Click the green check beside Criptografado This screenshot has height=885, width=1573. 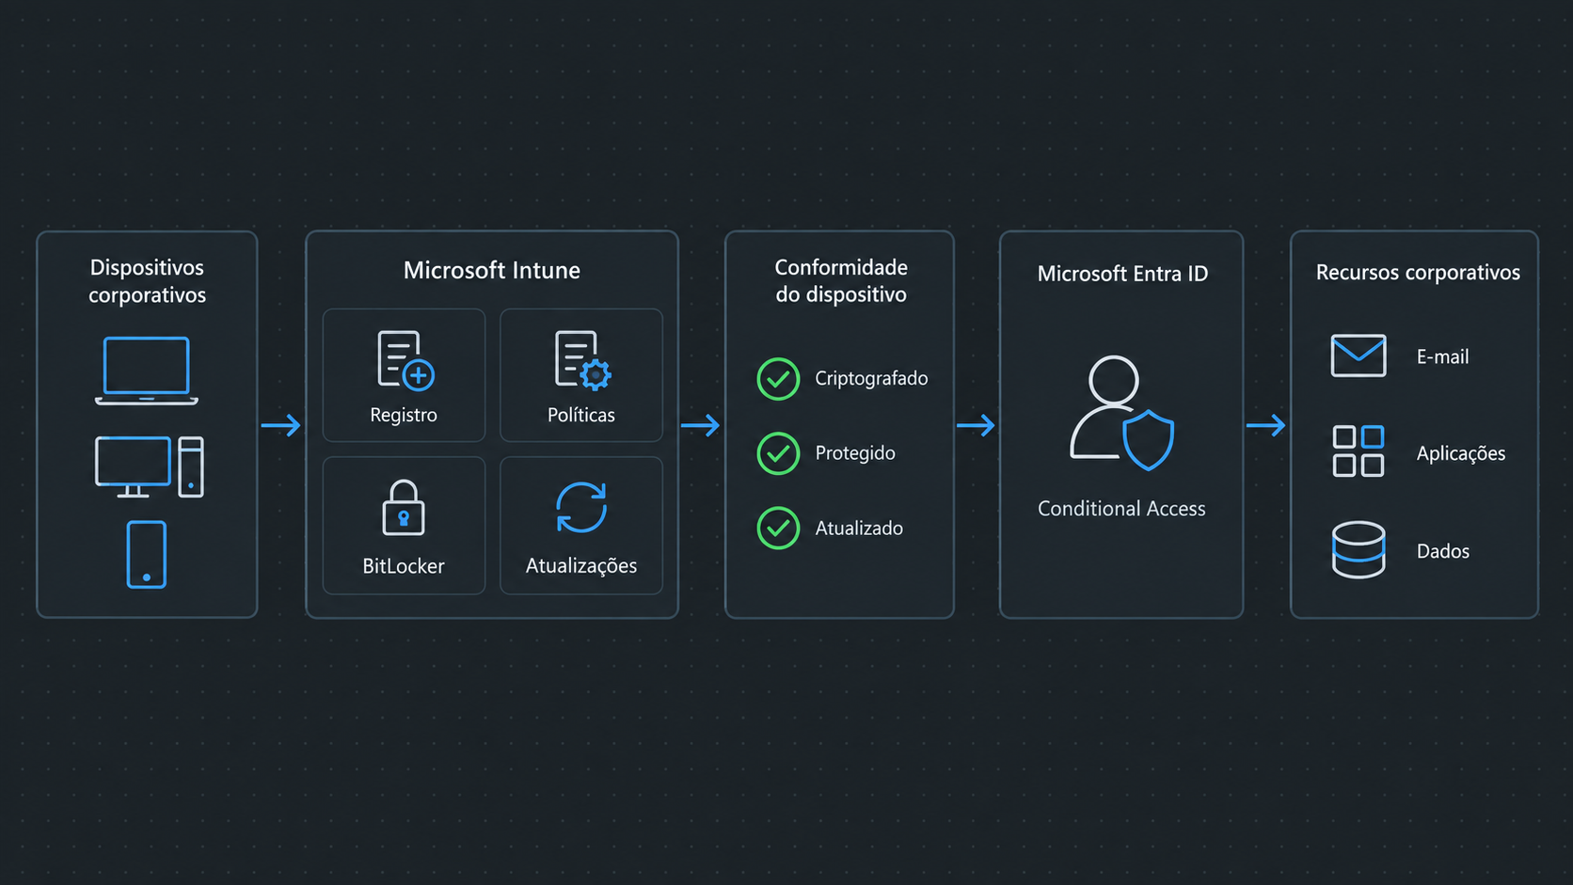(778, 379)
